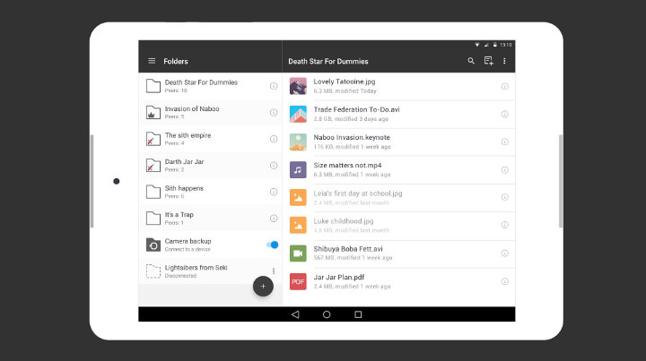Show info for the Death Star For Dummies folder

click(274, 86)
